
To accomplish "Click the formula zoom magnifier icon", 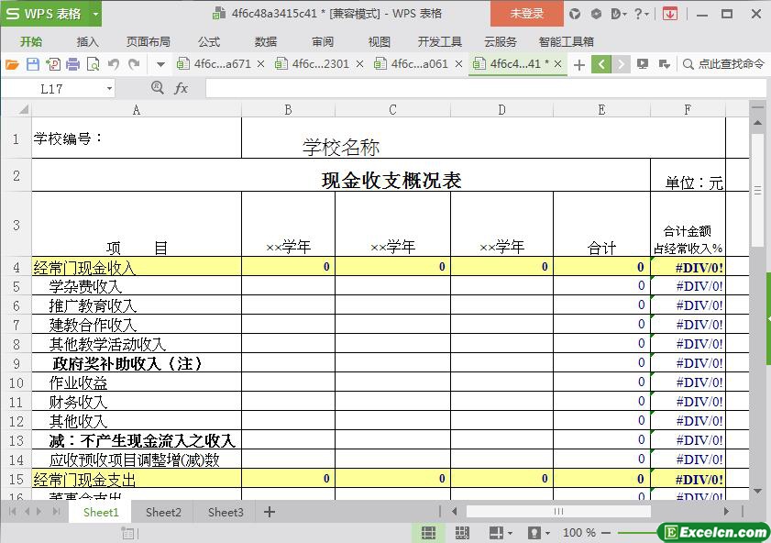I will [x=157, y=88].
